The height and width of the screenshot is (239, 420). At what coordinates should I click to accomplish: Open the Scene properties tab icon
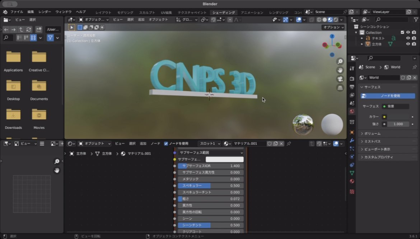pyautogui.click(x=352, y=103)
